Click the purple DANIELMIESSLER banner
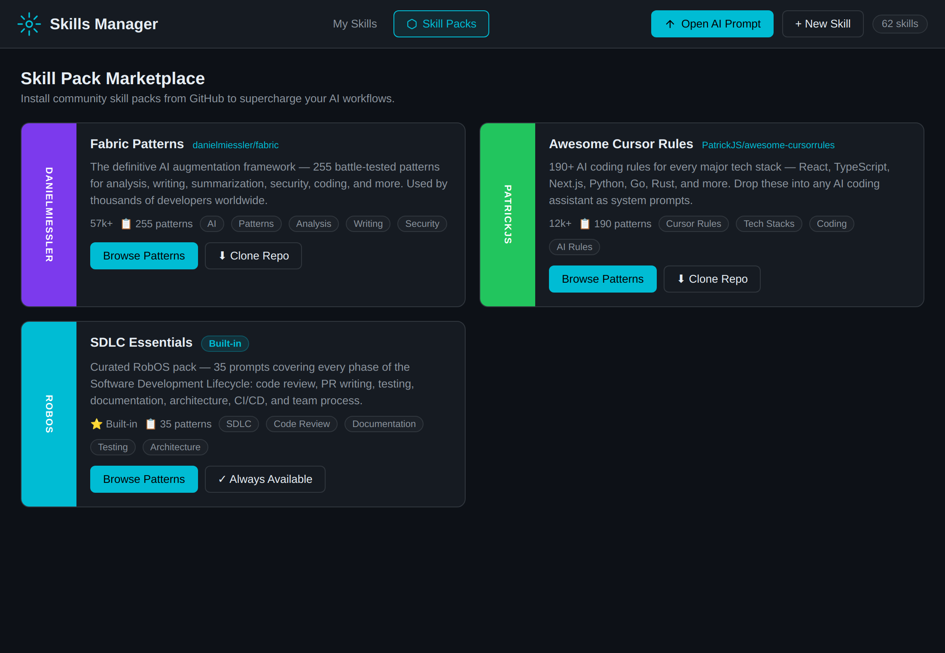This screenshot has height=653, width=945. [49, 215]
